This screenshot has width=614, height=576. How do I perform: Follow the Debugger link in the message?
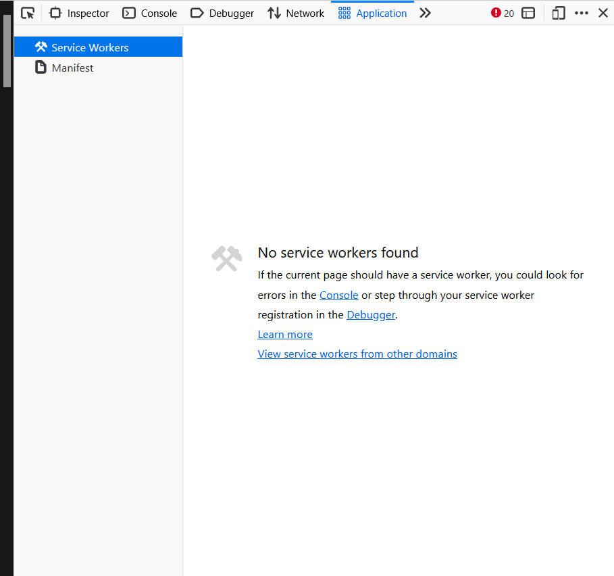371,314
